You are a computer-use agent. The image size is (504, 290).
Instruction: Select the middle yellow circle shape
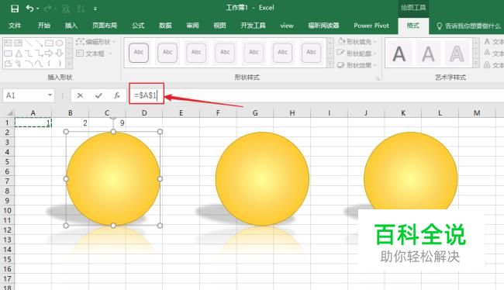[x=262, y=178]
